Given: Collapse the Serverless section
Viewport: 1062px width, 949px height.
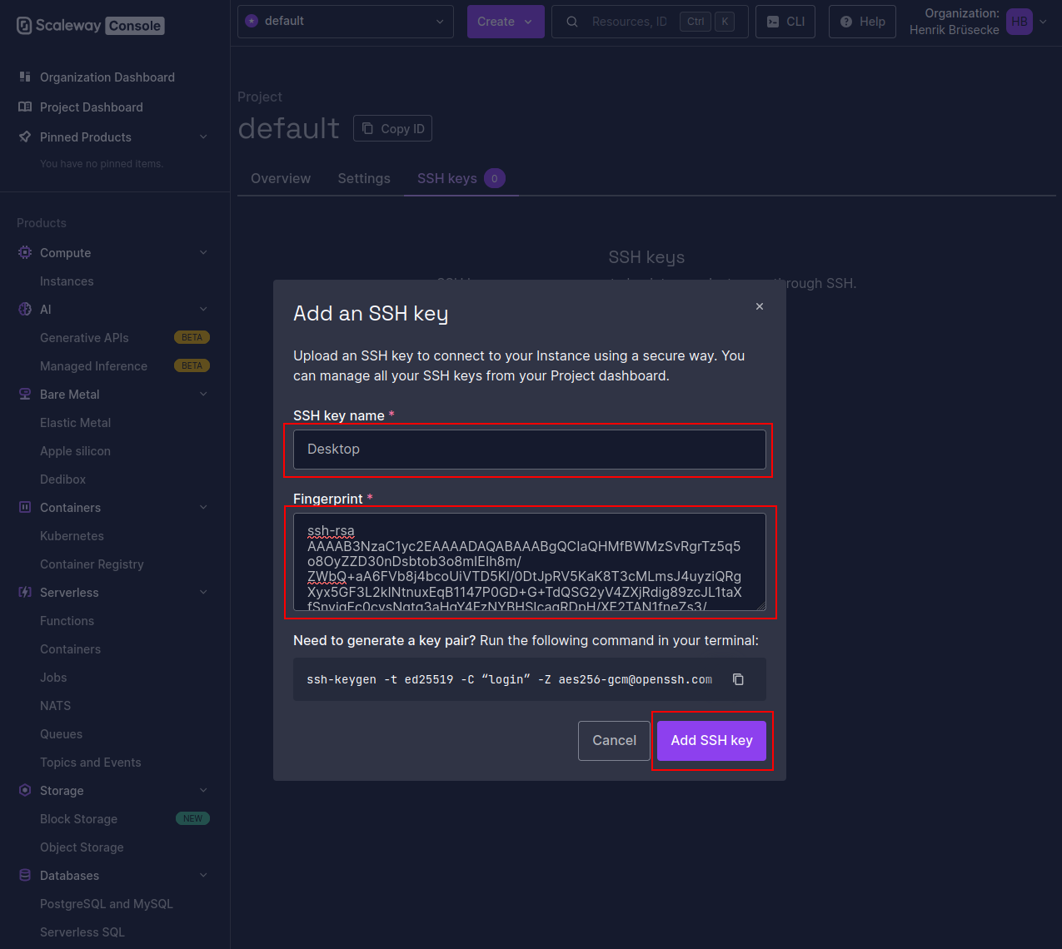Looking at the screenshot, I should [203, 592].
